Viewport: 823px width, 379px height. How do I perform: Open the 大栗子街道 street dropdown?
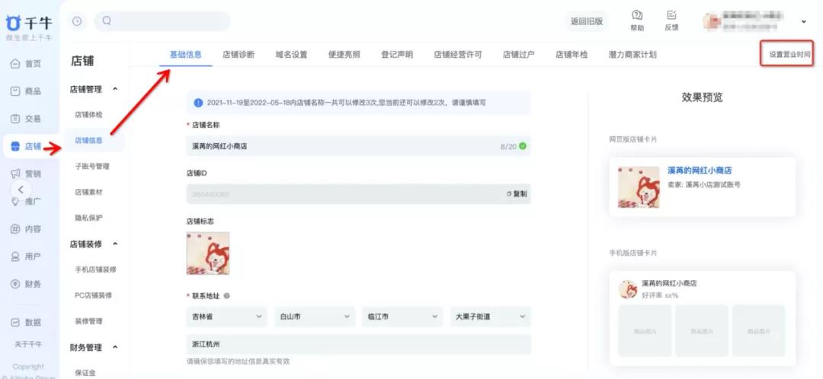(x=490, y=317)
